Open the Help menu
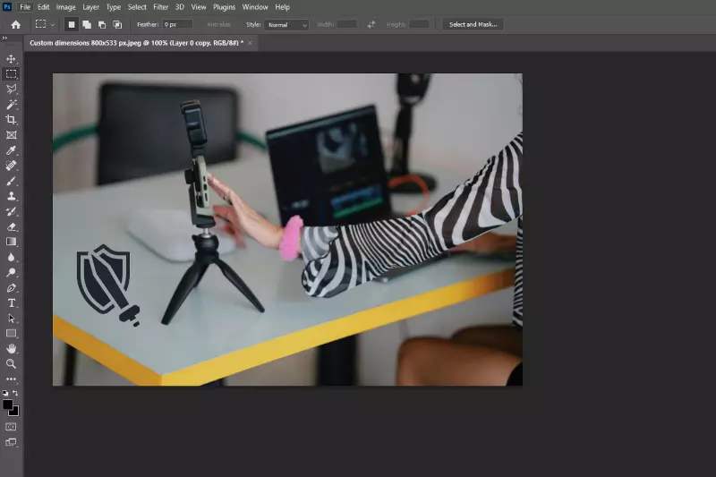This screenshot has width=716, height=477. pyautogui.click(x=282, y=7)
